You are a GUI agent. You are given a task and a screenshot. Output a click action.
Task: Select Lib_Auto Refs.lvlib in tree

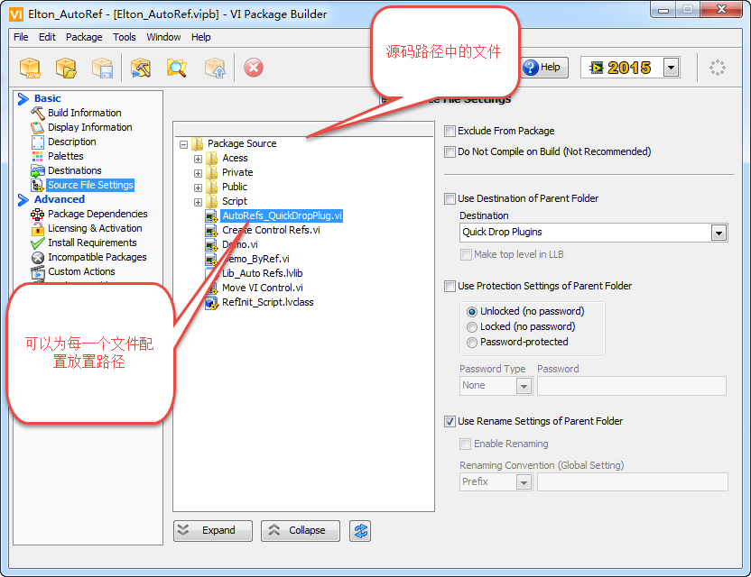pos(263,274)
